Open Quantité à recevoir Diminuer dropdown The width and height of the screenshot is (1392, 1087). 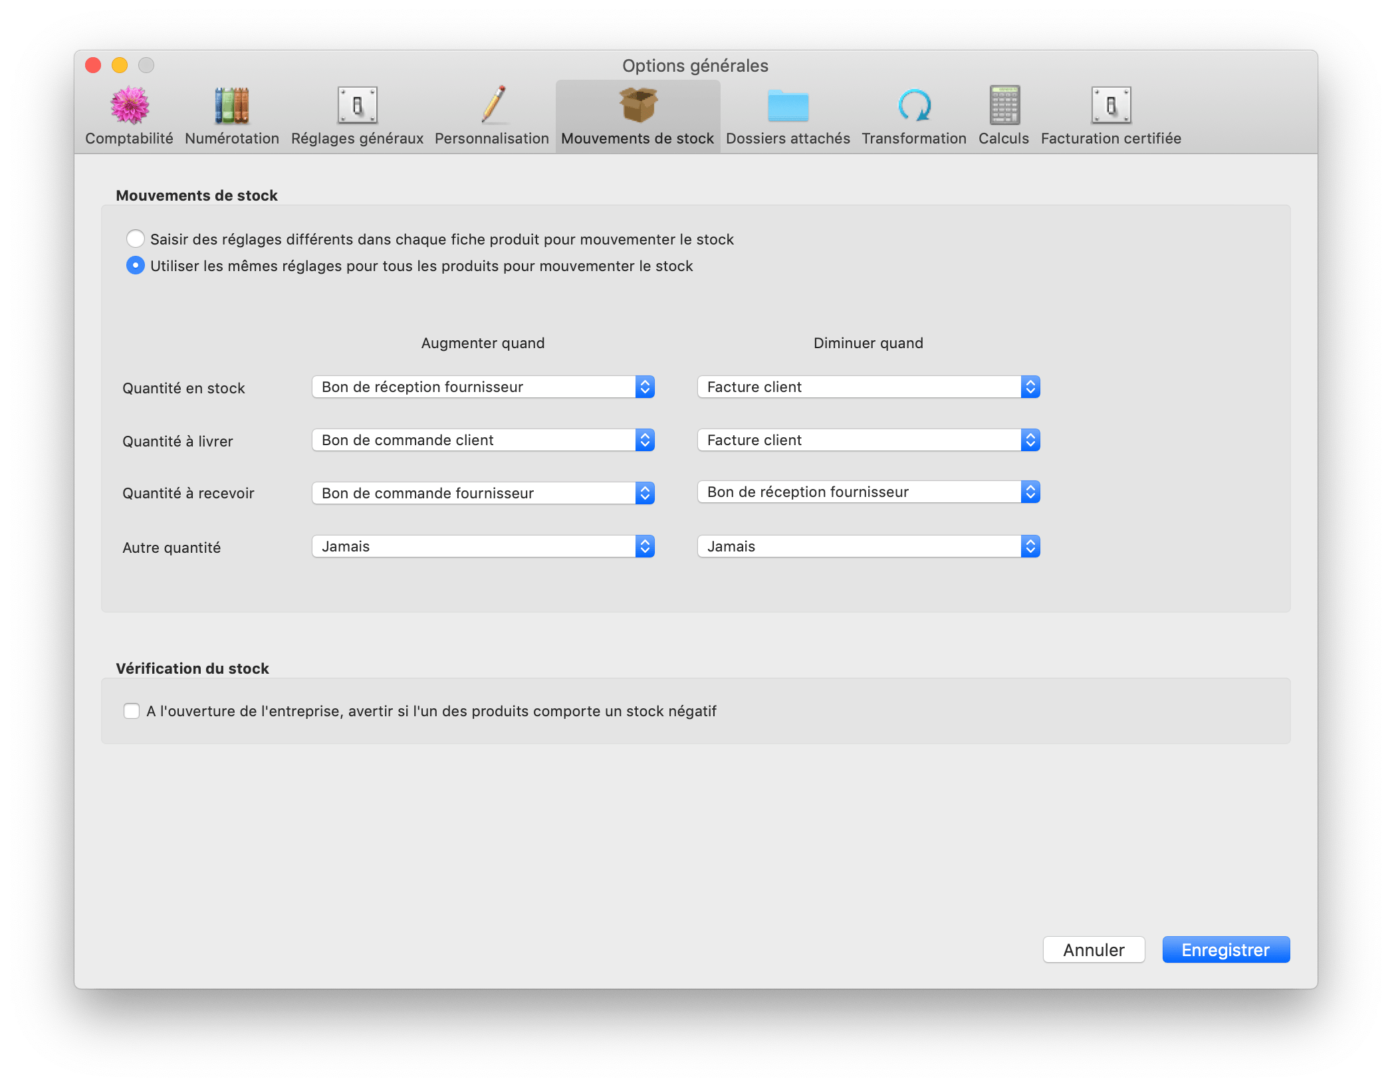click(868, 492)
